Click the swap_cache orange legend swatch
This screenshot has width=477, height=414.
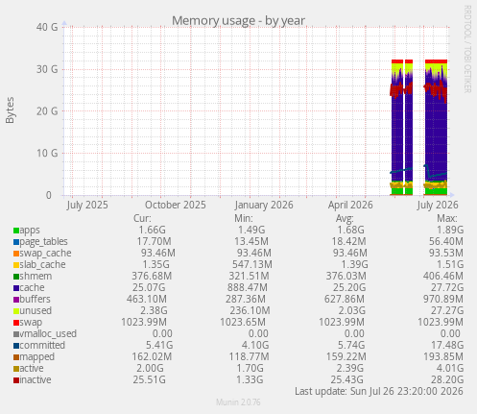(x=16, y=254)
